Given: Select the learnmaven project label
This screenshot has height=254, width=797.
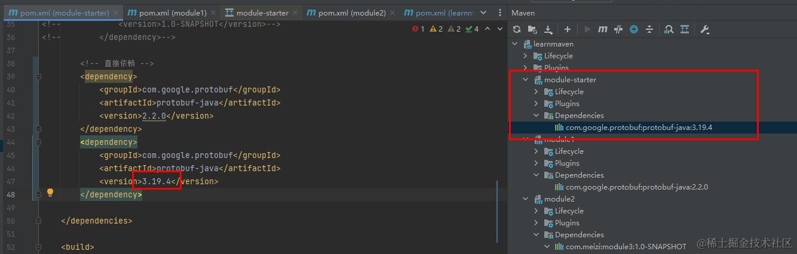Looking at the screenshot, I should pyautogui.click(x=553, y=44).
